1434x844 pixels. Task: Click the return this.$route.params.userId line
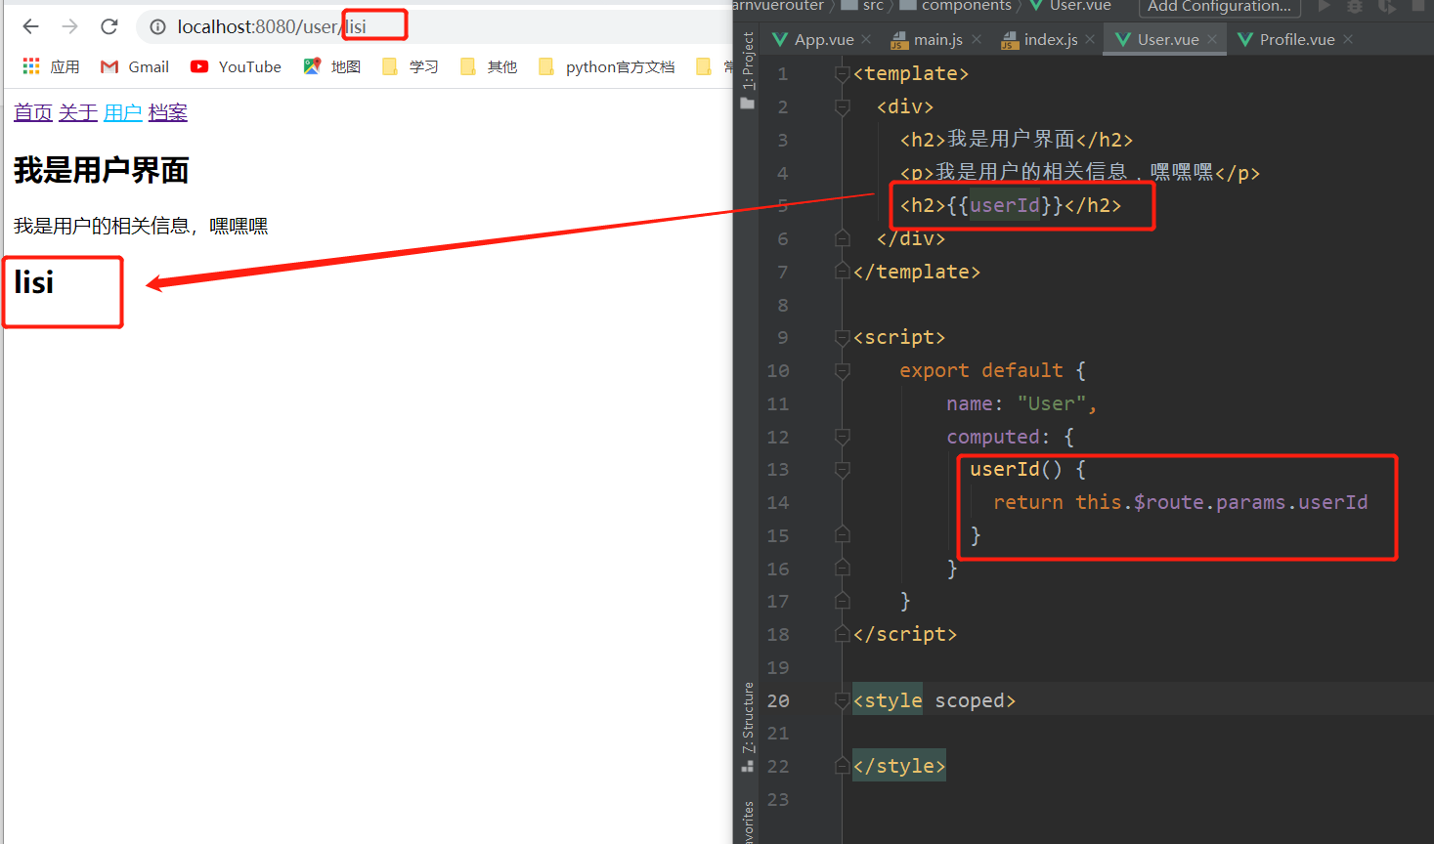point(1181,502)
